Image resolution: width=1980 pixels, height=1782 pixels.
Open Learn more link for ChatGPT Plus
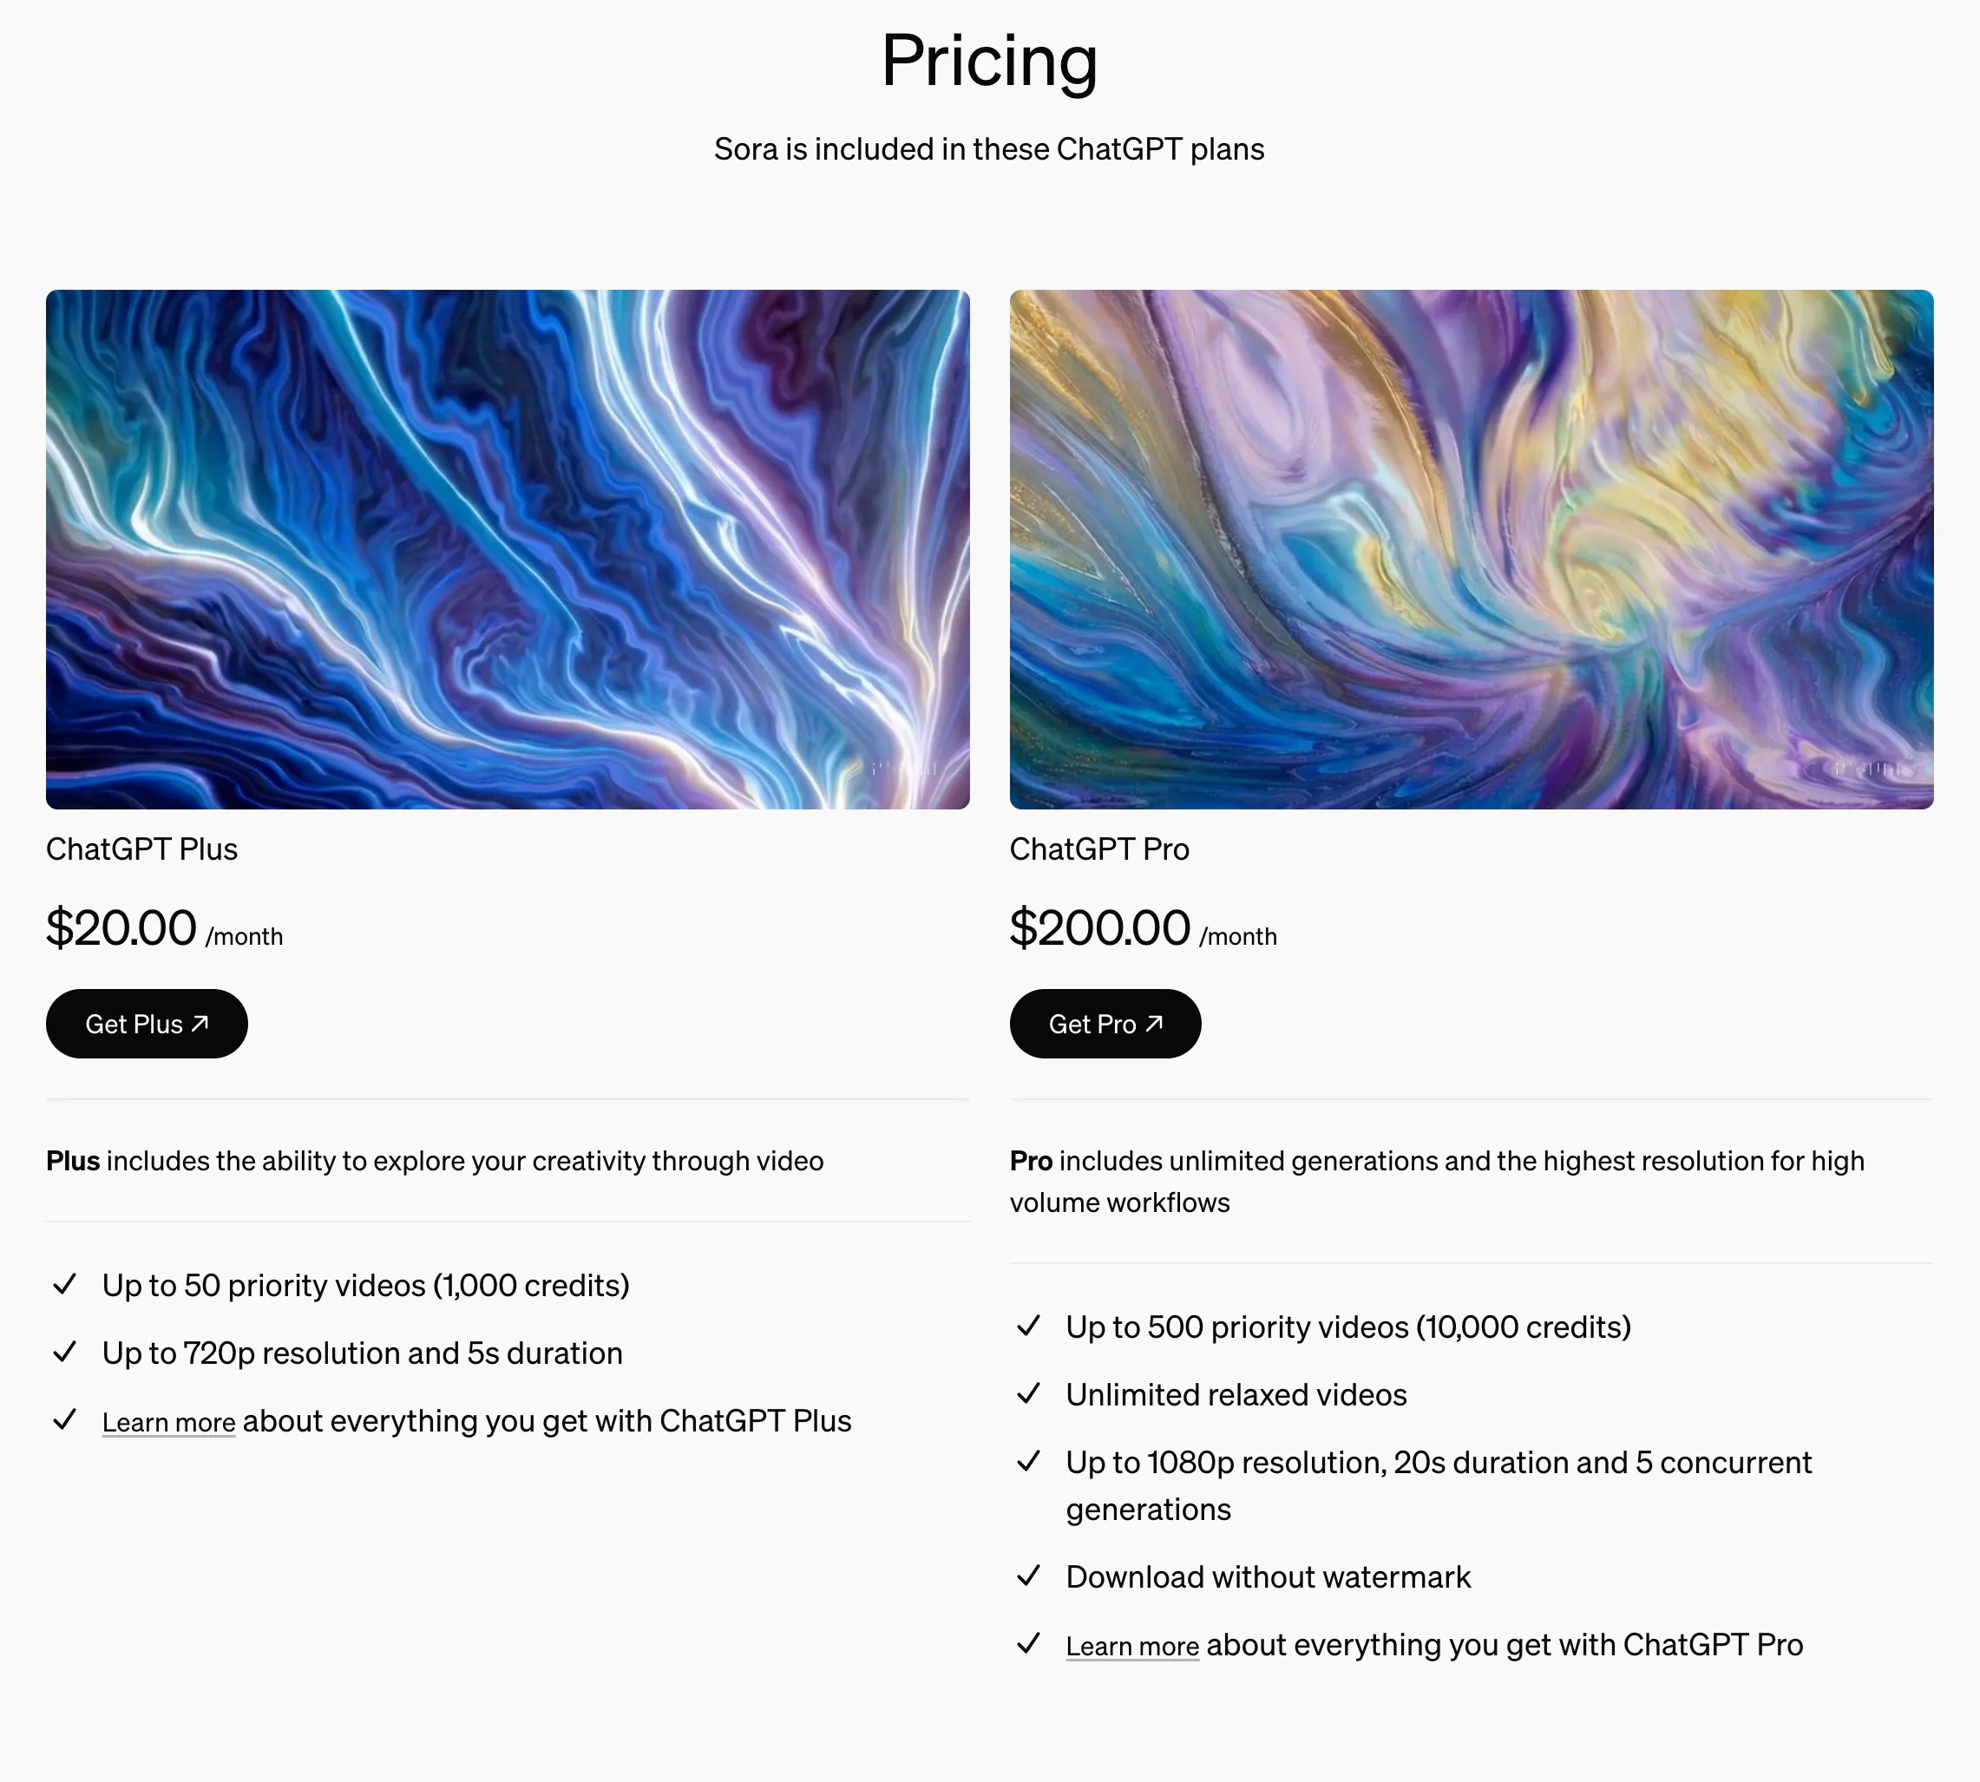[x=168, y=1422]
